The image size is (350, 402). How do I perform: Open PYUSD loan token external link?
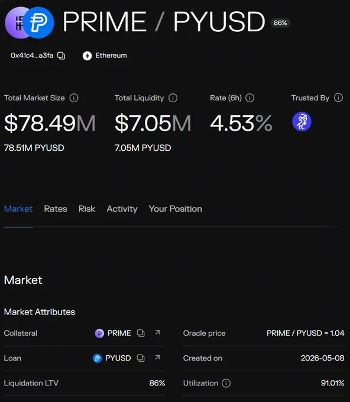(x=157, y=358)
